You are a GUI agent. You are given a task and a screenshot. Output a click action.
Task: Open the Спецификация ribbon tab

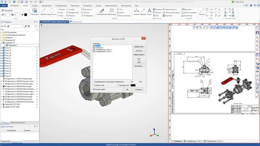pyautogui.click(x=61, y=6)
